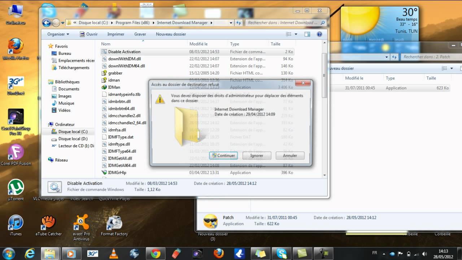Click Program Files (x86) breadcrumb

pos(132,23)
